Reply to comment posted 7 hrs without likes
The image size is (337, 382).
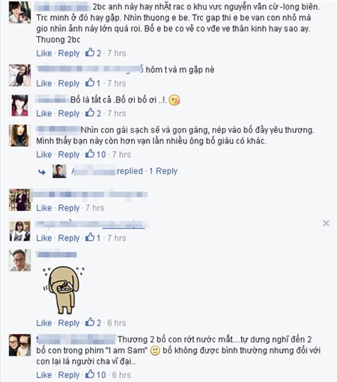point(69,208)
